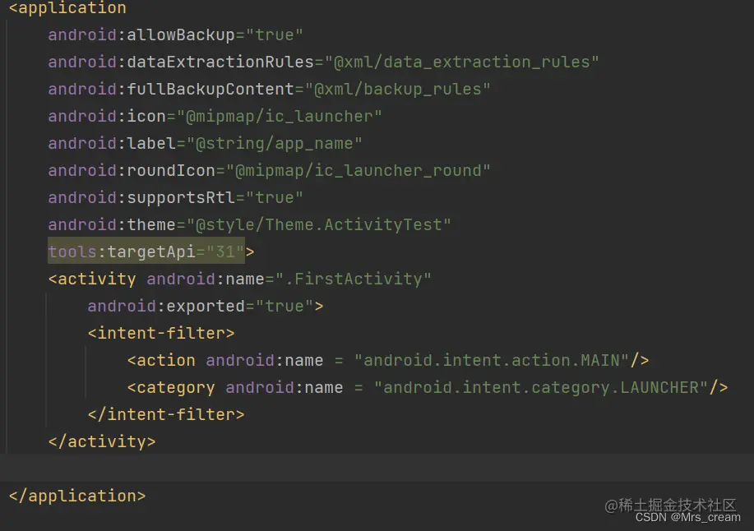The height and width of the screenshot is (531, 754).
Task: Click the "@xml/backup_rules" value
Action: [x=398, y=90]
